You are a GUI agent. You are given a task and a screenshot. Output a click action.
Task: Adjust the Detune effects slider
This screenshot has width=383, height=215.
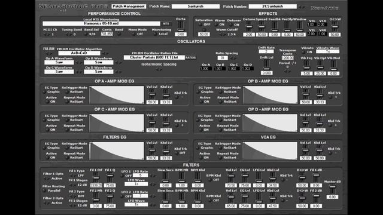coord(249,27)
